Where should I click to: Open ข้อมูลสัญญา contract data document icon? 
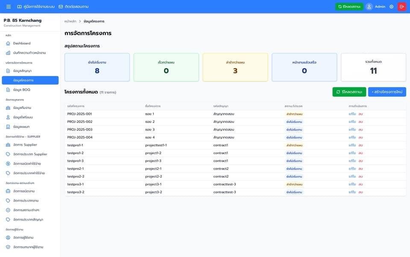point(8,71)
